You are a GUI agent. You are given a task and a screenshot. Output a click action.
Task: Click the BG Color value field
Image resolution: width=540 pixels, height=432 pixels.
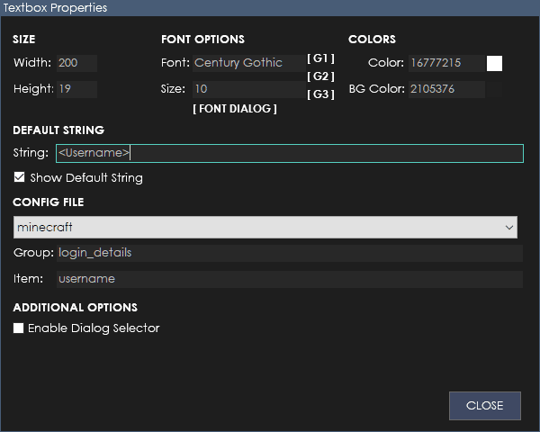pos(446,89)
